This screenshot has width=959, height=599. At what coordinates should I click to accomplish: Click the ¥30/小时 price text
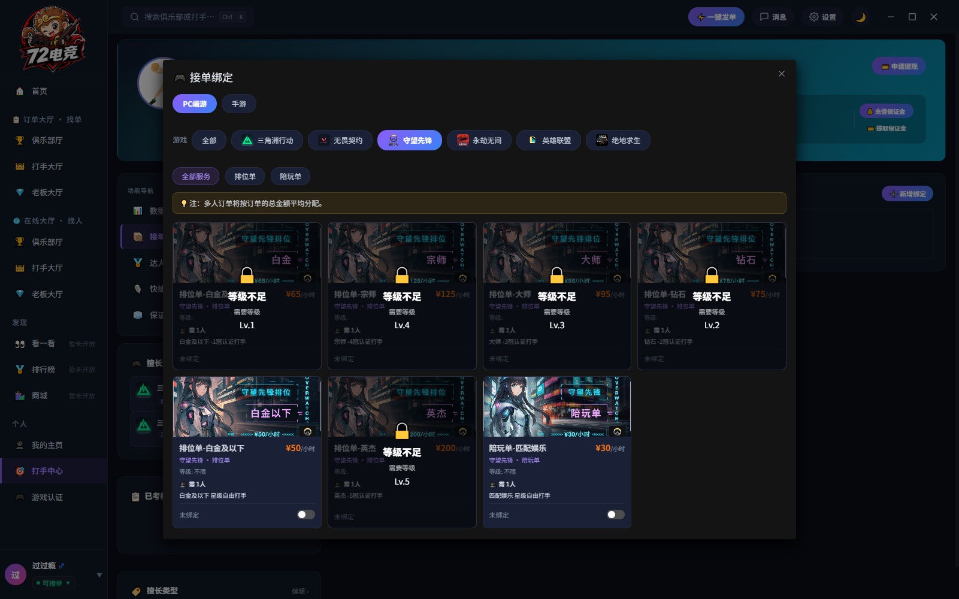point(610,448)
